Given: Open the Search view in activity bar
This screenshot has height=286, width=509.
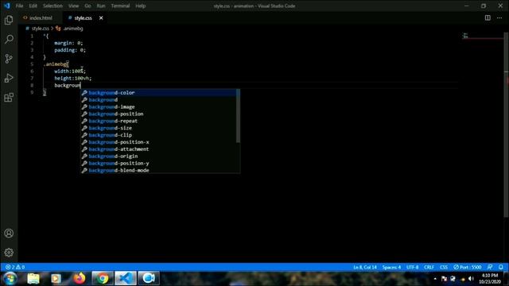Looking at the screenshot, I should (9, 39).
